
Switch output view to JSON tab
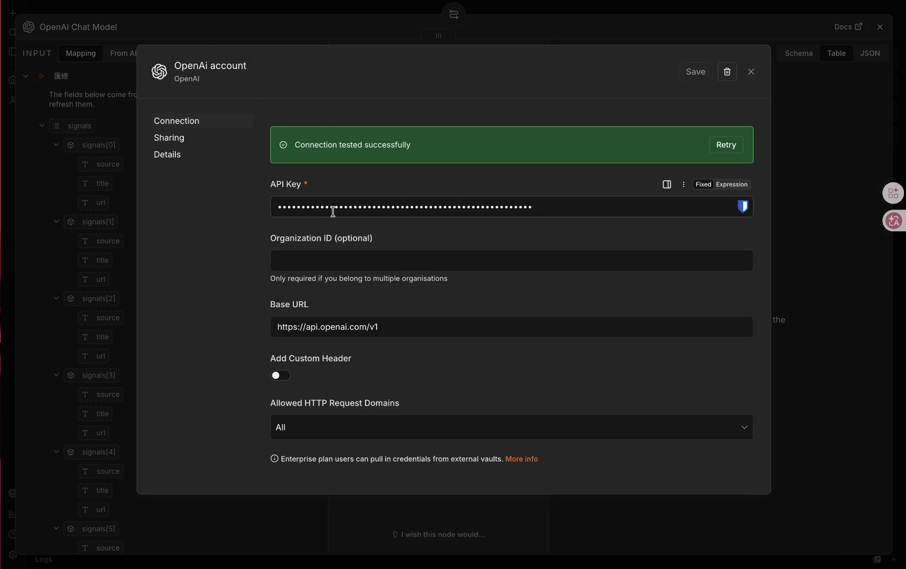(870, 53)
